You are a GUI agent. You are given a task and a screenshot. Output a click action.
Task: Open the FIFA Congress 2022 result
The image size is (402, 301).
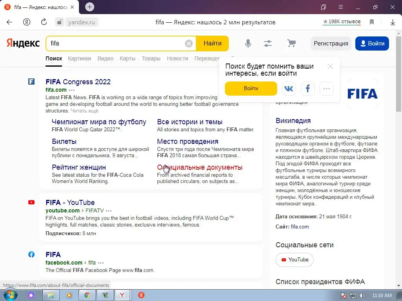[78, 82]
